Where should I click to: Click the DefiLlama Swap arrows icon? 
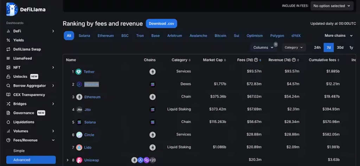pos(8,49)
